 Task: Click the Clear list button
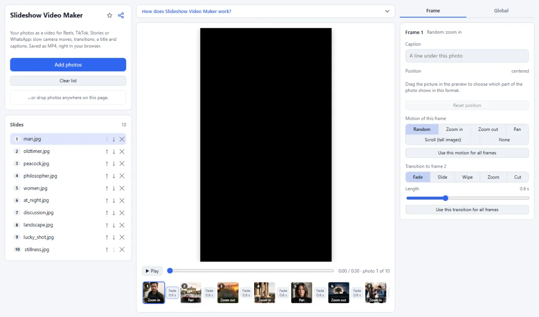pyautogui.click(x=68, y=81)
